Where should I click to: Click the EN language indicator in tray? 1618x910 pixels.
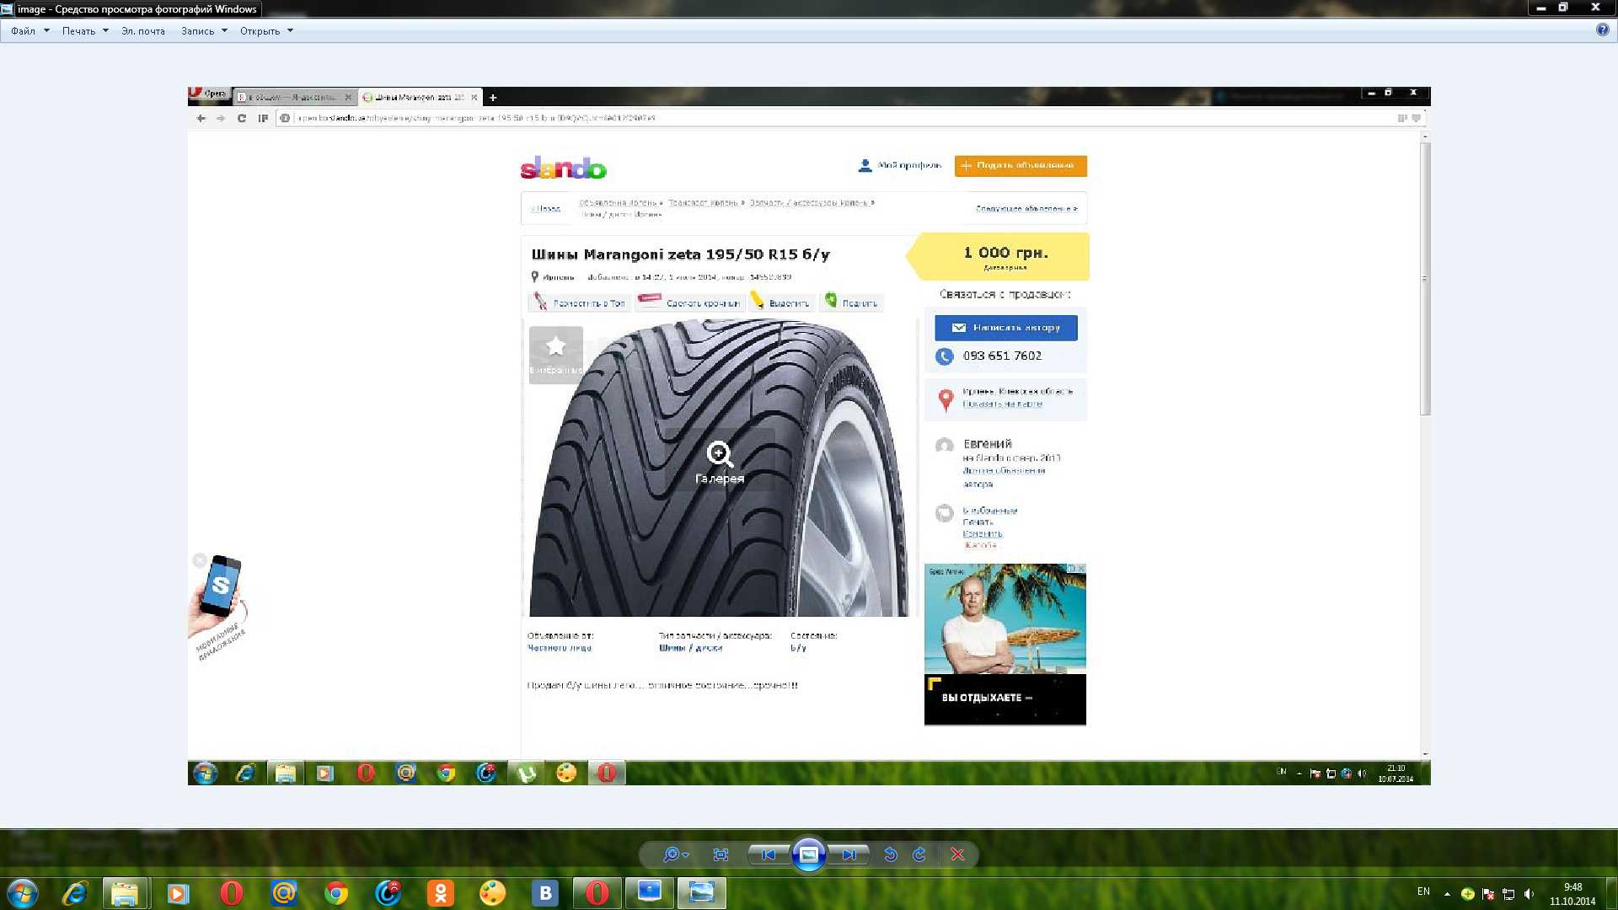[1423, 892]
